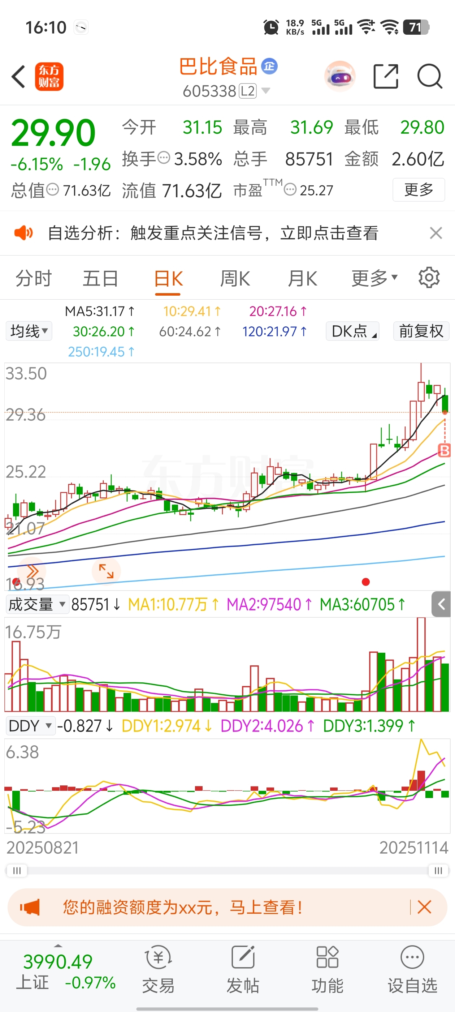The image size is (455, 1012).
Task: Open the 上证 index quote
Action: (x=66, y=972)
